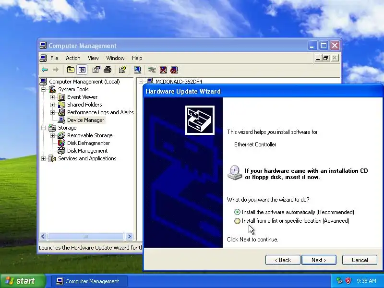Click the tree pane left scroll arrow
The image size is (384, 288).
tap(43, 236)
